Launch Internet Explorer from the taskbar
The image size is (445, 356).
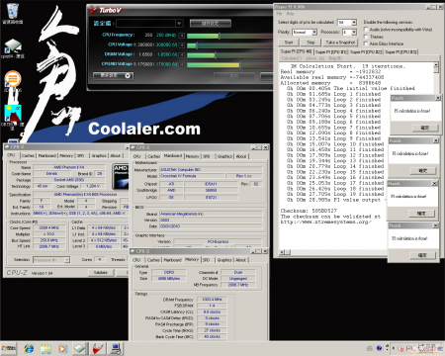[29, 348]
